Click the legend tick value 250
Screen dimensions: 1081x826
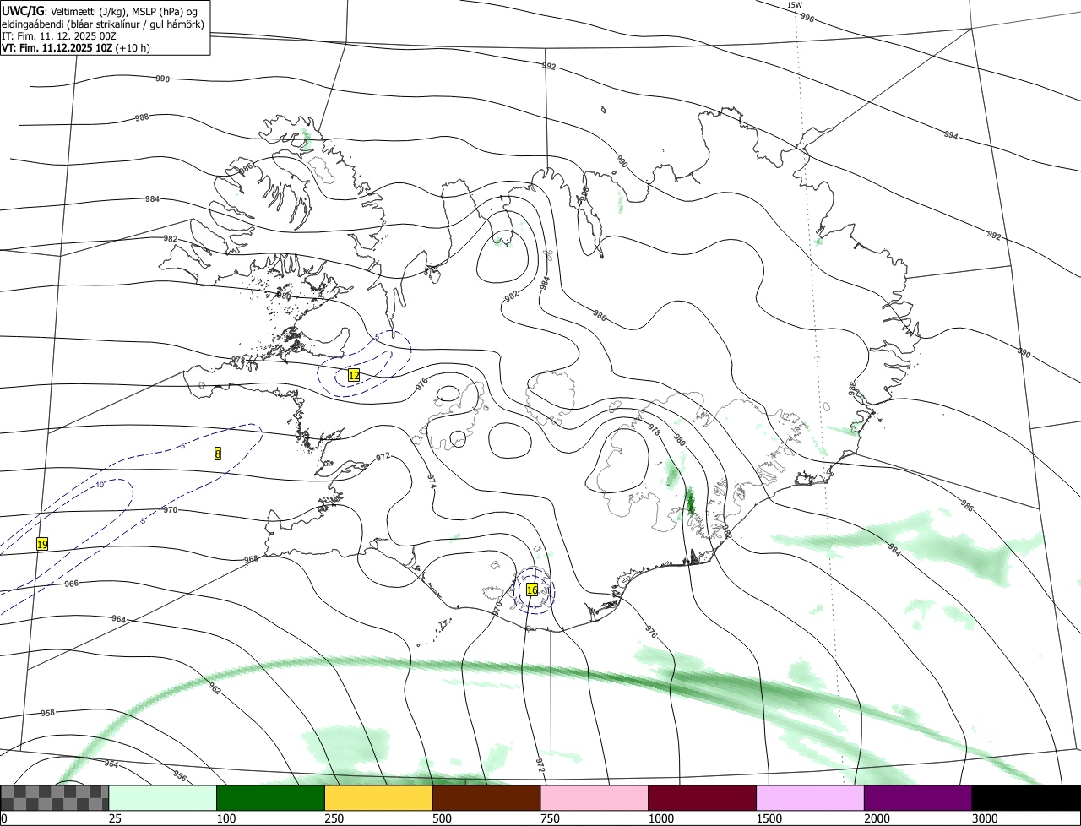(x=334, y=818)
